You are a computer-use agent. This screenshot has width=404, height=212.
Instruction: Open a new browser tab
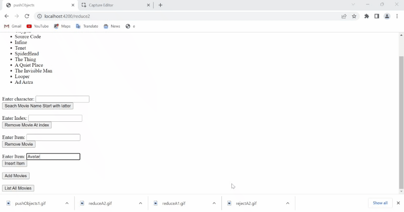[x=160, y=5]
